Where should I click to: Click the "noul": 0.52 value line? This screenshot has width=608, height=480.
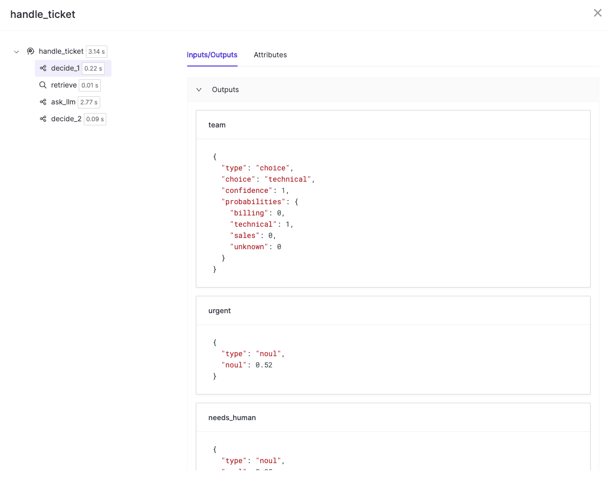pos(247,365)
